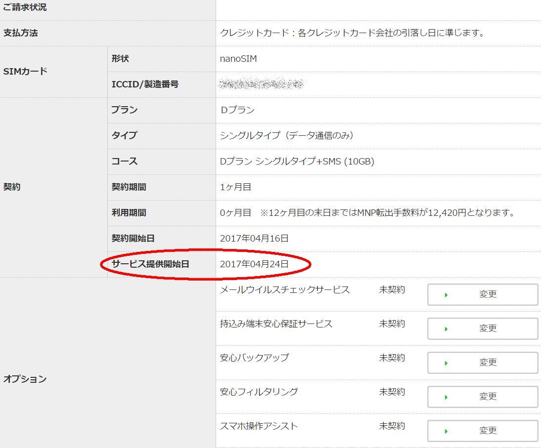Click the 変更 button for スマホ操作アシスト

[x=482, y=431]
